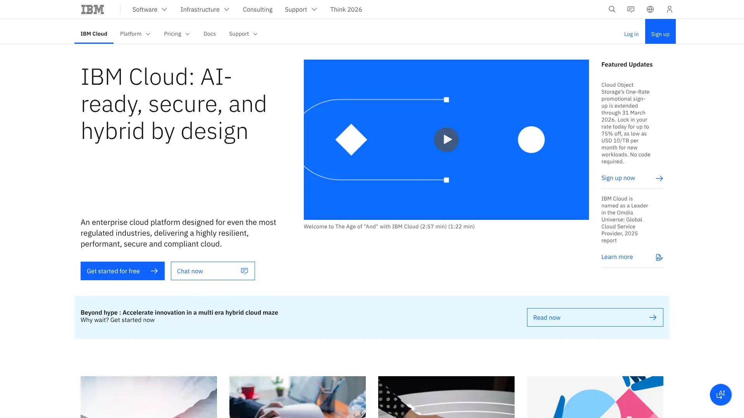Click the 'Featured Updates' heading
The width and height of the screenshot is (744, 418).
tap(627, 65)
